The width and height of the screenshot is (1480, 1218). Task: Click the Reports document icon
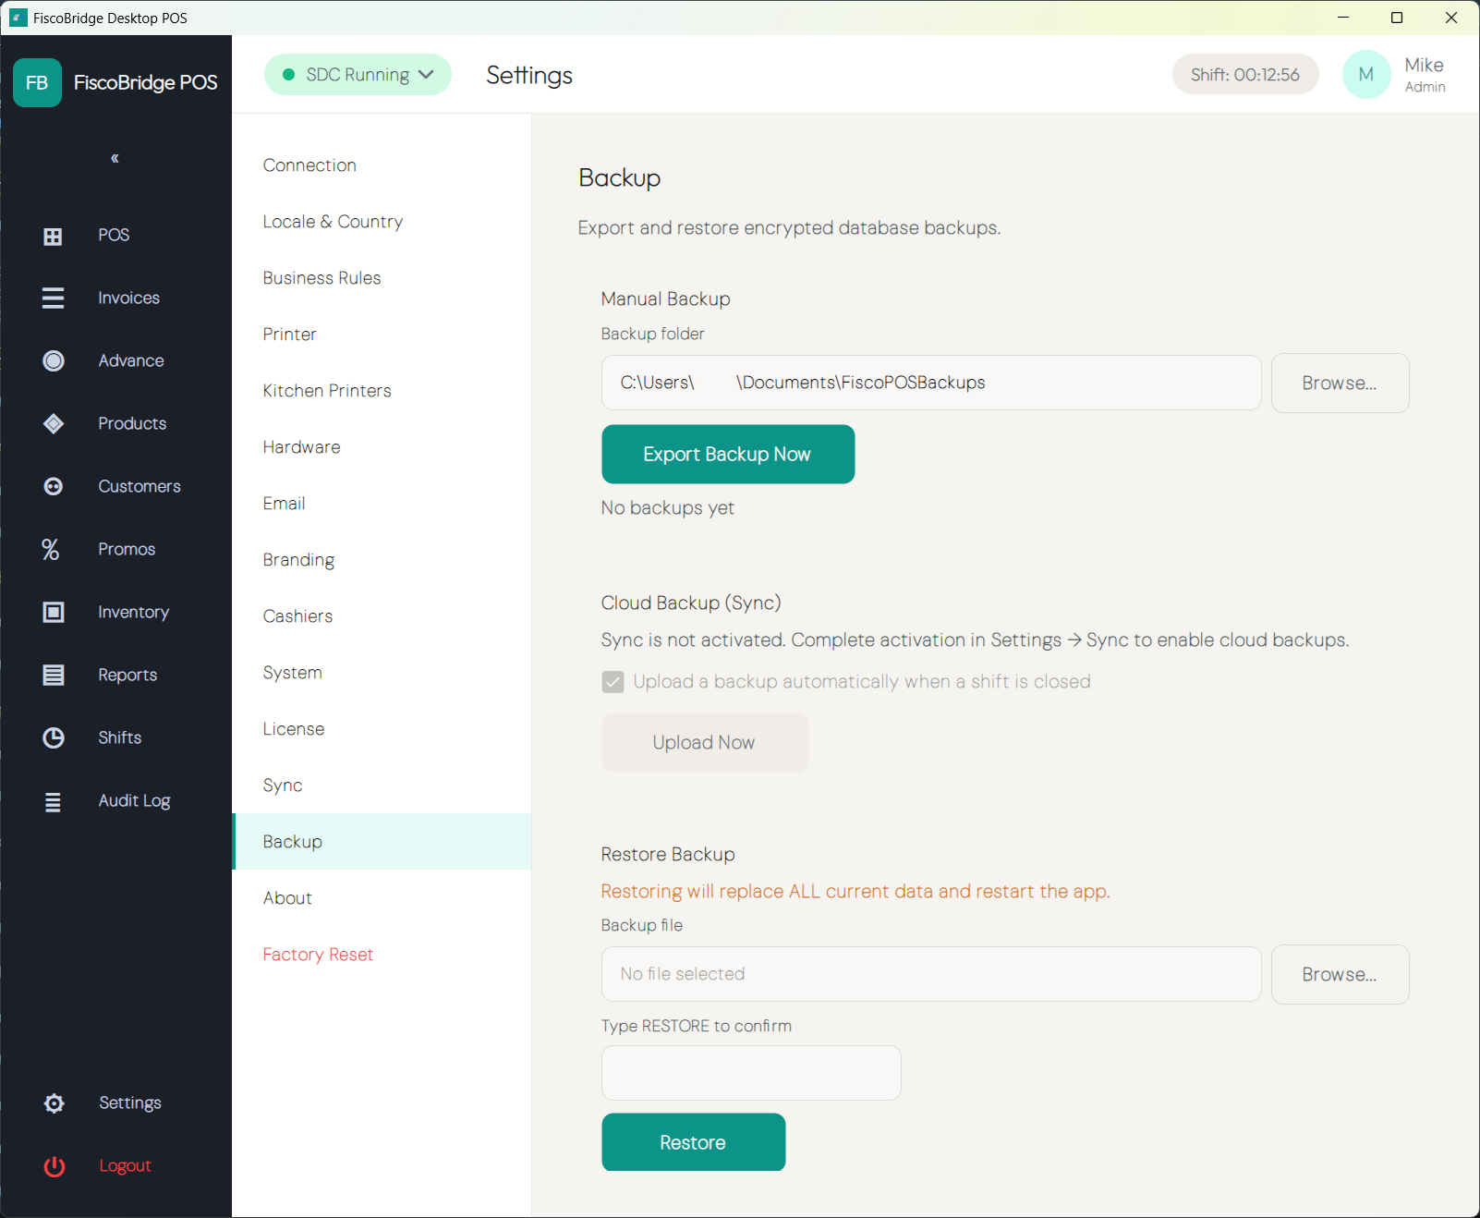click(x=54, y=675)
